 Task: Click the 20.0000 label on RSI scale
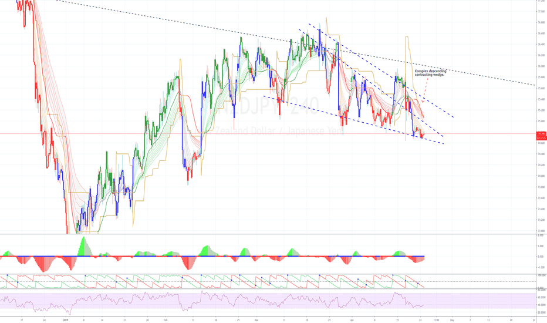click(x=542, y=312)
